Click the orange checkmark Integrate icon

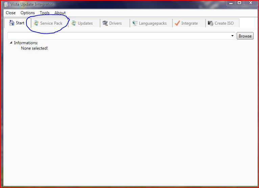177,23
